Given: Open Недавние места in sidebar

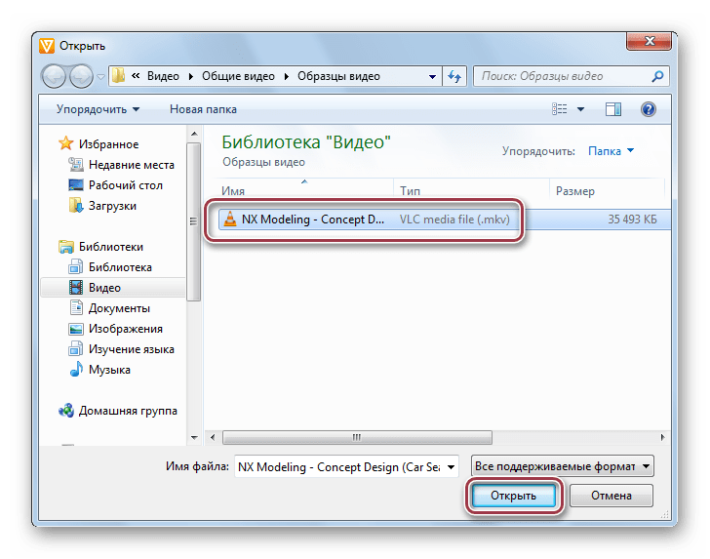Looking at the screenshot, I should tap(132, 165).
